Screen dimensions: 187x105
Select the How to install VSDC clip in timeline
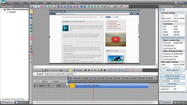[109, 86]
